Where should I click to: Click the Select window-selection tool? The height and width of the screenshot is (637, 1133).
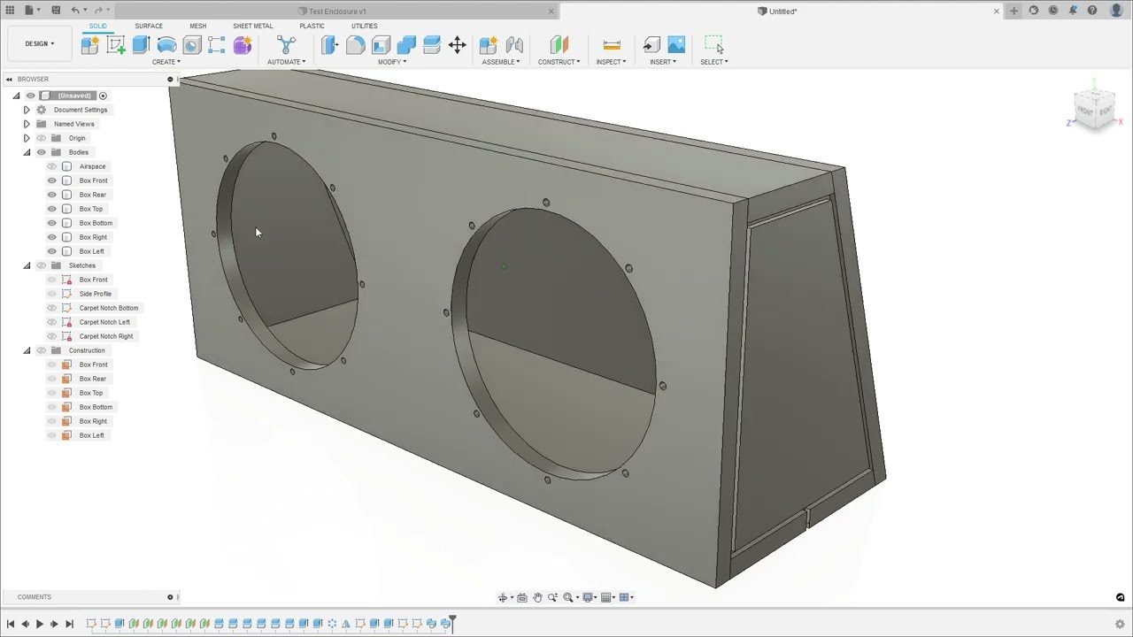pyautogui.click(x=713, y=45)
